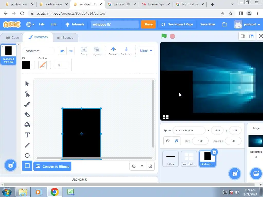263x197 pixels.
Task: Click the Scratch logo
Action: [12, 24]
